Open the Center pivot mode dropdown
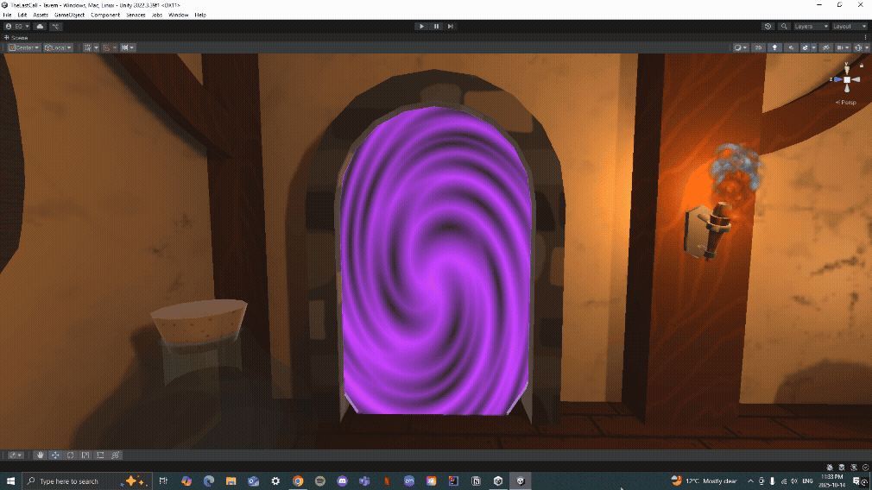This screenshot has width=872, height=490. [x=23, y=47]
